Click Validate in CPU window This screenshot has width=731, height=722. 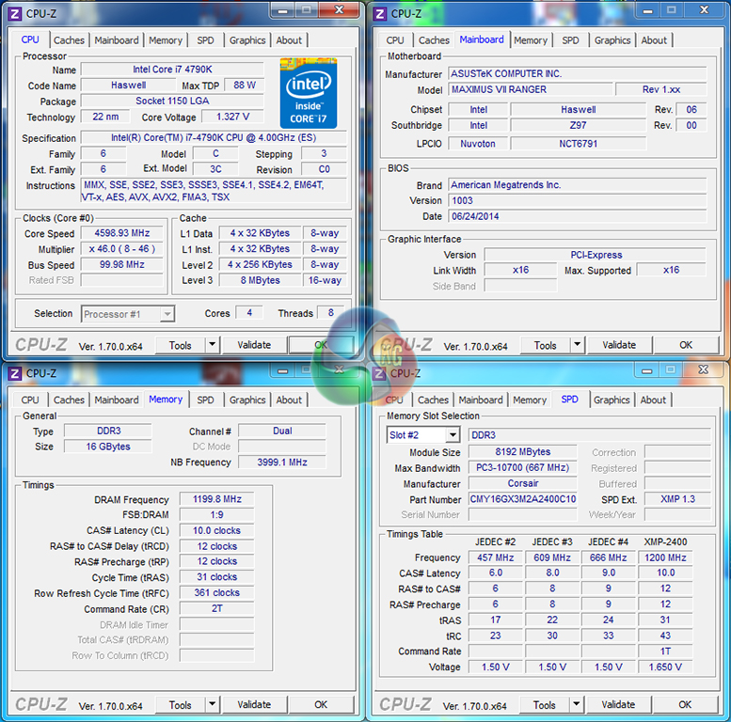254,345
